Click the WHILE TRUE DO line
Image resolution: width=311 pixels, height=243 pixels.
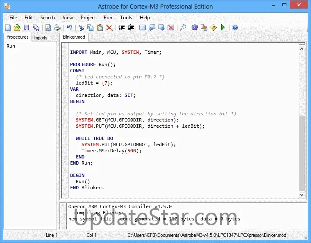pos(94,138)
